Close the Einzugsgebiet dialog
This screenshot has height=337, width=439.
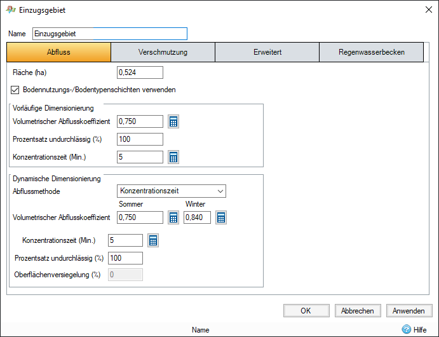click(x=428, y=10)
